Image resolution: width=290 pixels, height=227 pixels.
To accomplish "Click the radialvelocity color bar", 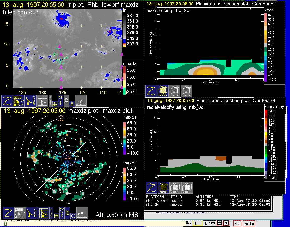I will (x=266, y=145).
